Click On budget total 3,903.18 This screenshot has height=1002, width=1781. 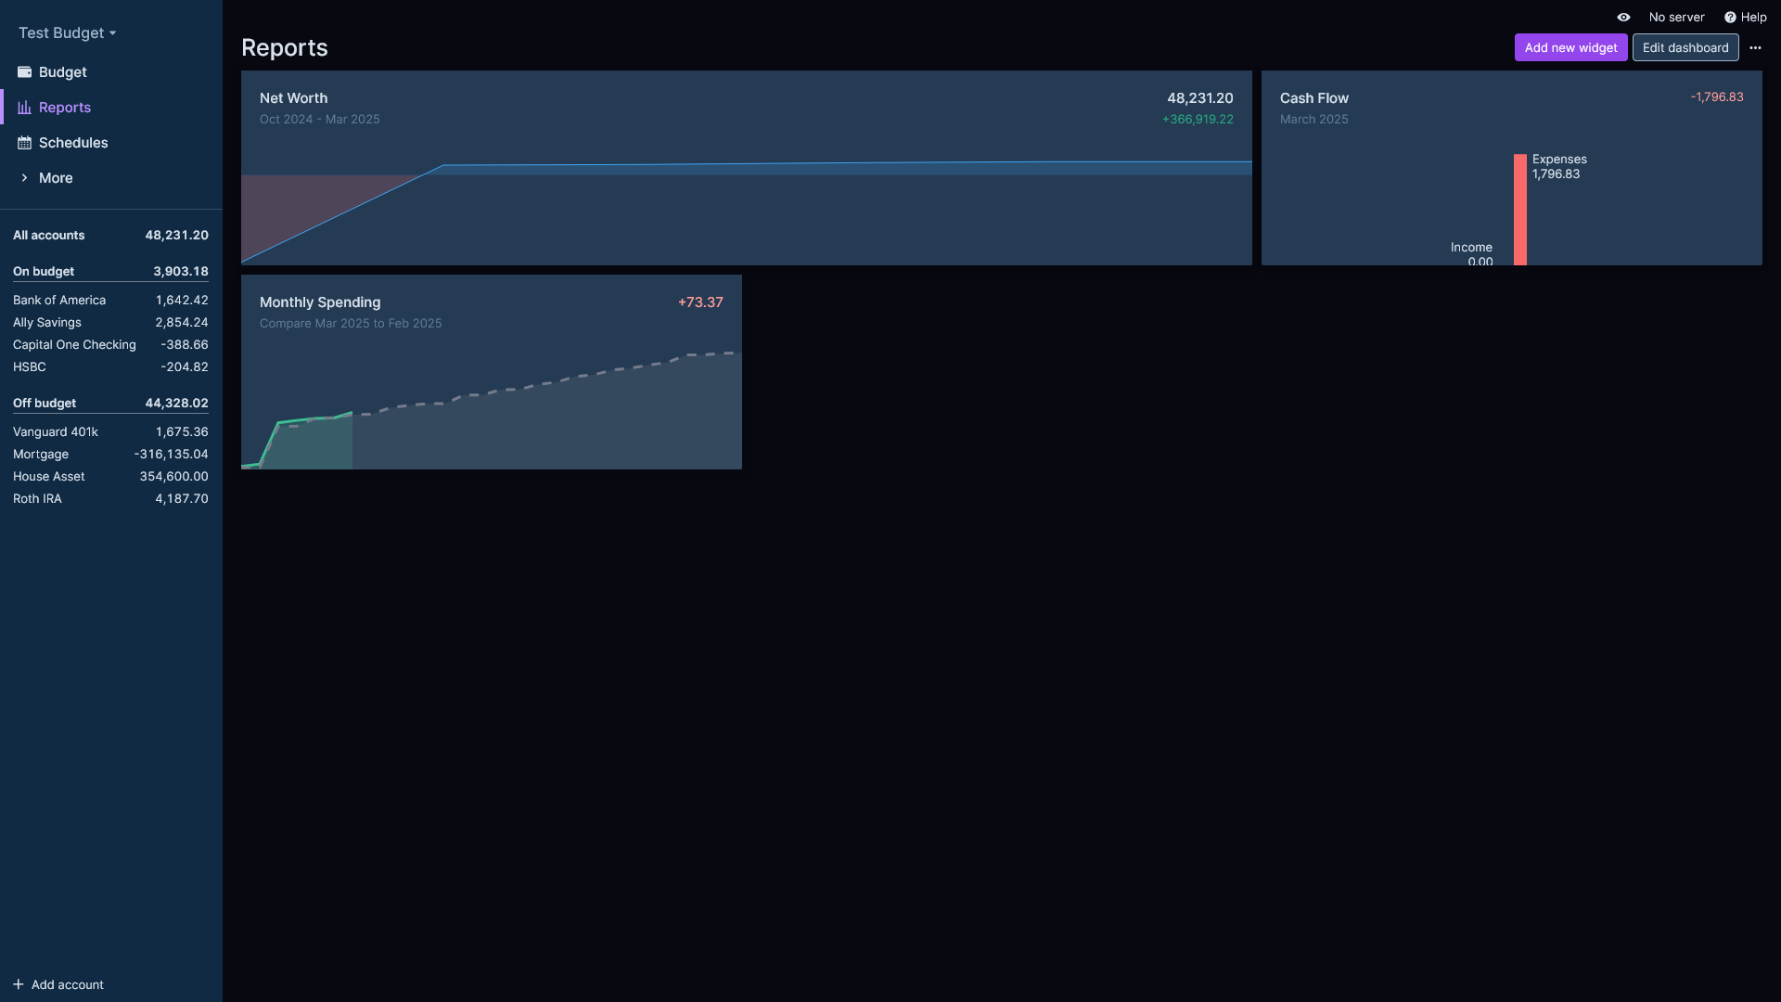pyautogui.click(x=181, y=272)
